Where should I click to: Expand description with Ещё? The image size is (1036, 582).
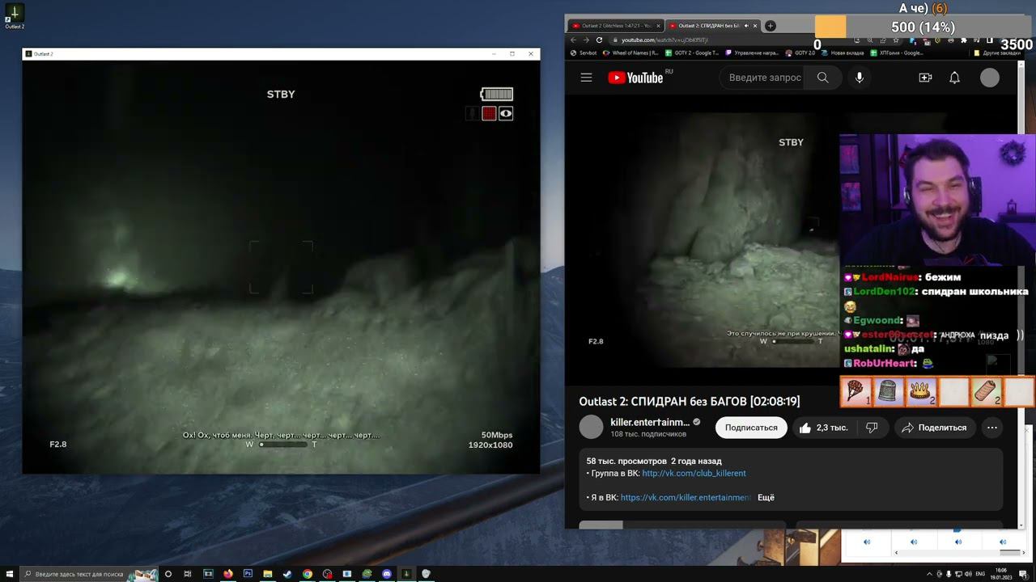tap(766, 498)
